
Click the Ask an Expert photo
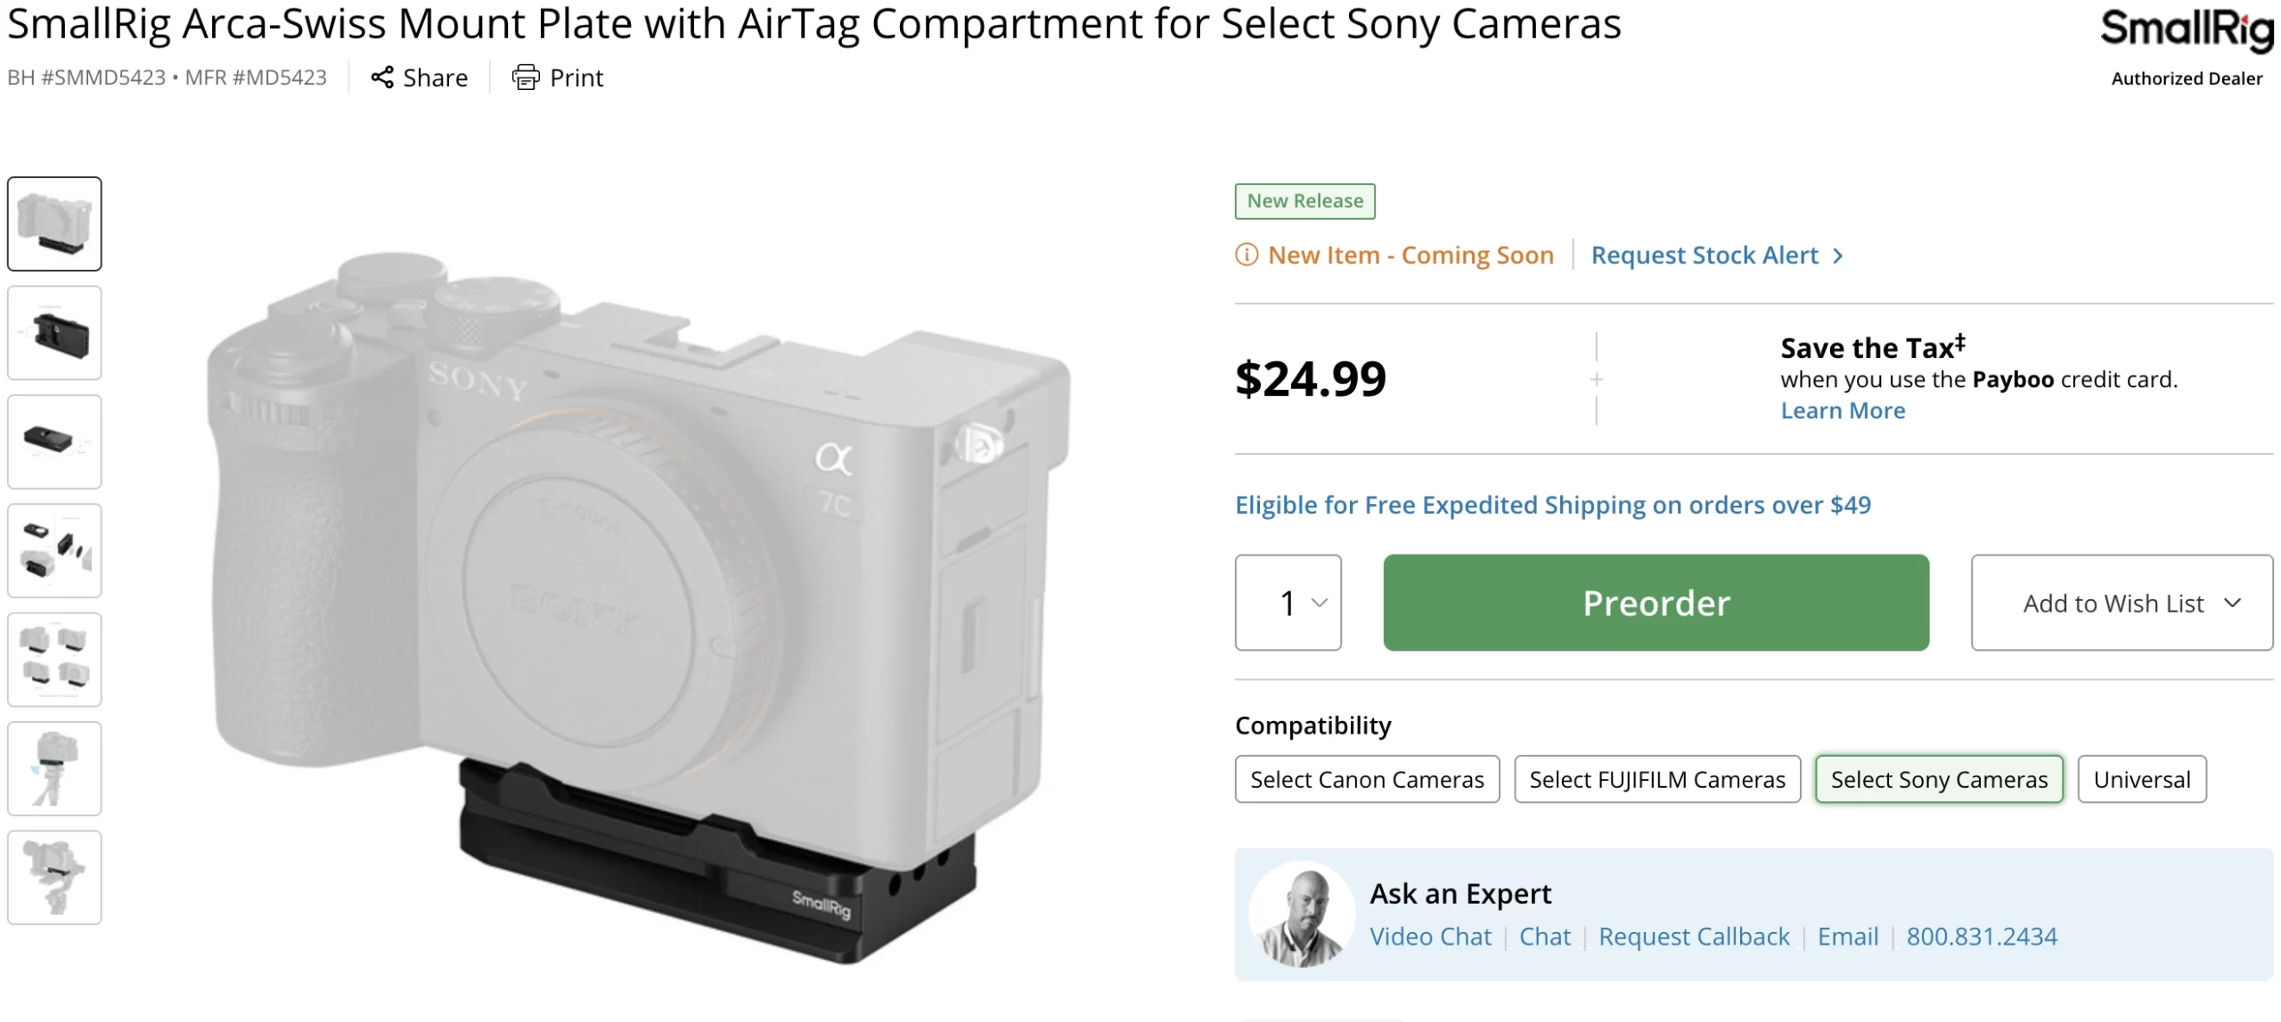coord(1302,914)
